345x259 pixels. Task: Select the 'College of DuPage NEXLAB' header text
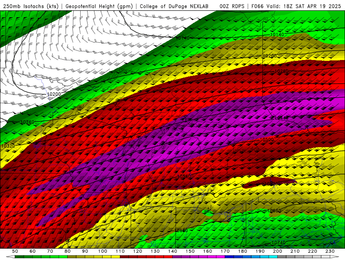[174, 6]
